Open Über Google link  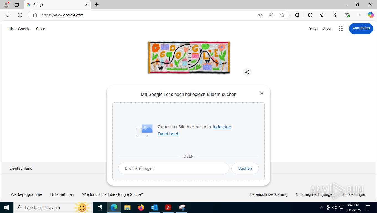[19, 29]
